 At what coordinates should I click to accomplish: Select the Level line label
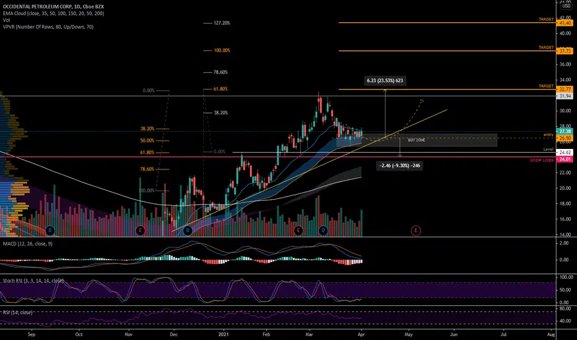(549, 149)
